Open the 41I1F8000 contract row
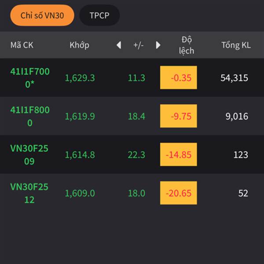Image resolution: width=264 pixels, height=264 pixels. tap(132, 116)
